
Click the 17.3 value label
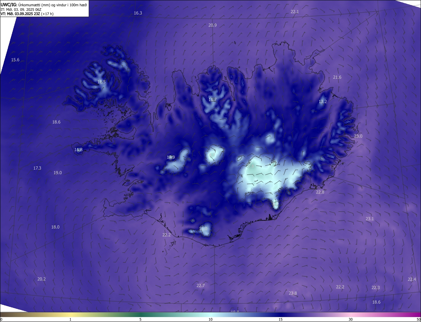(x=37, y=168)
